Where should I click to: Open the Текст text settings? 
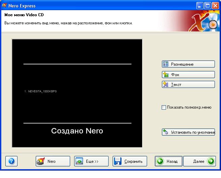(x=188, y=85)
